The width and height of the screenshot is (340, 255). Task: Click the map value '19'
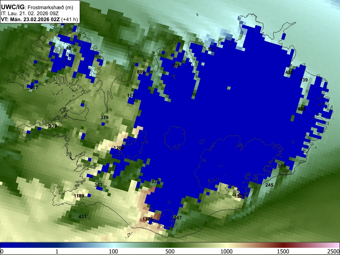click(210, 50)
